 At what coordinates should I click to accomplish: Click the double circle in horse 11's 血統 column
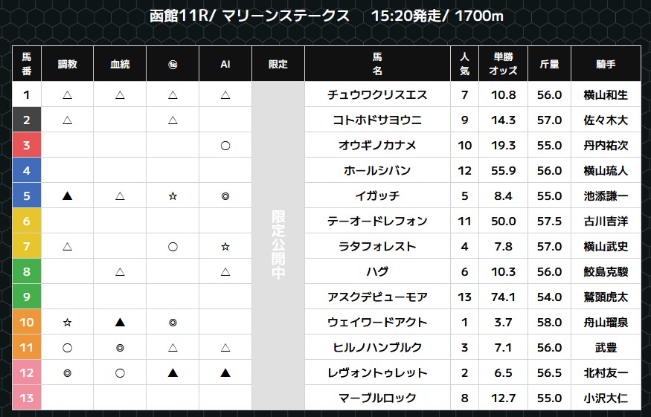point(120,348)
